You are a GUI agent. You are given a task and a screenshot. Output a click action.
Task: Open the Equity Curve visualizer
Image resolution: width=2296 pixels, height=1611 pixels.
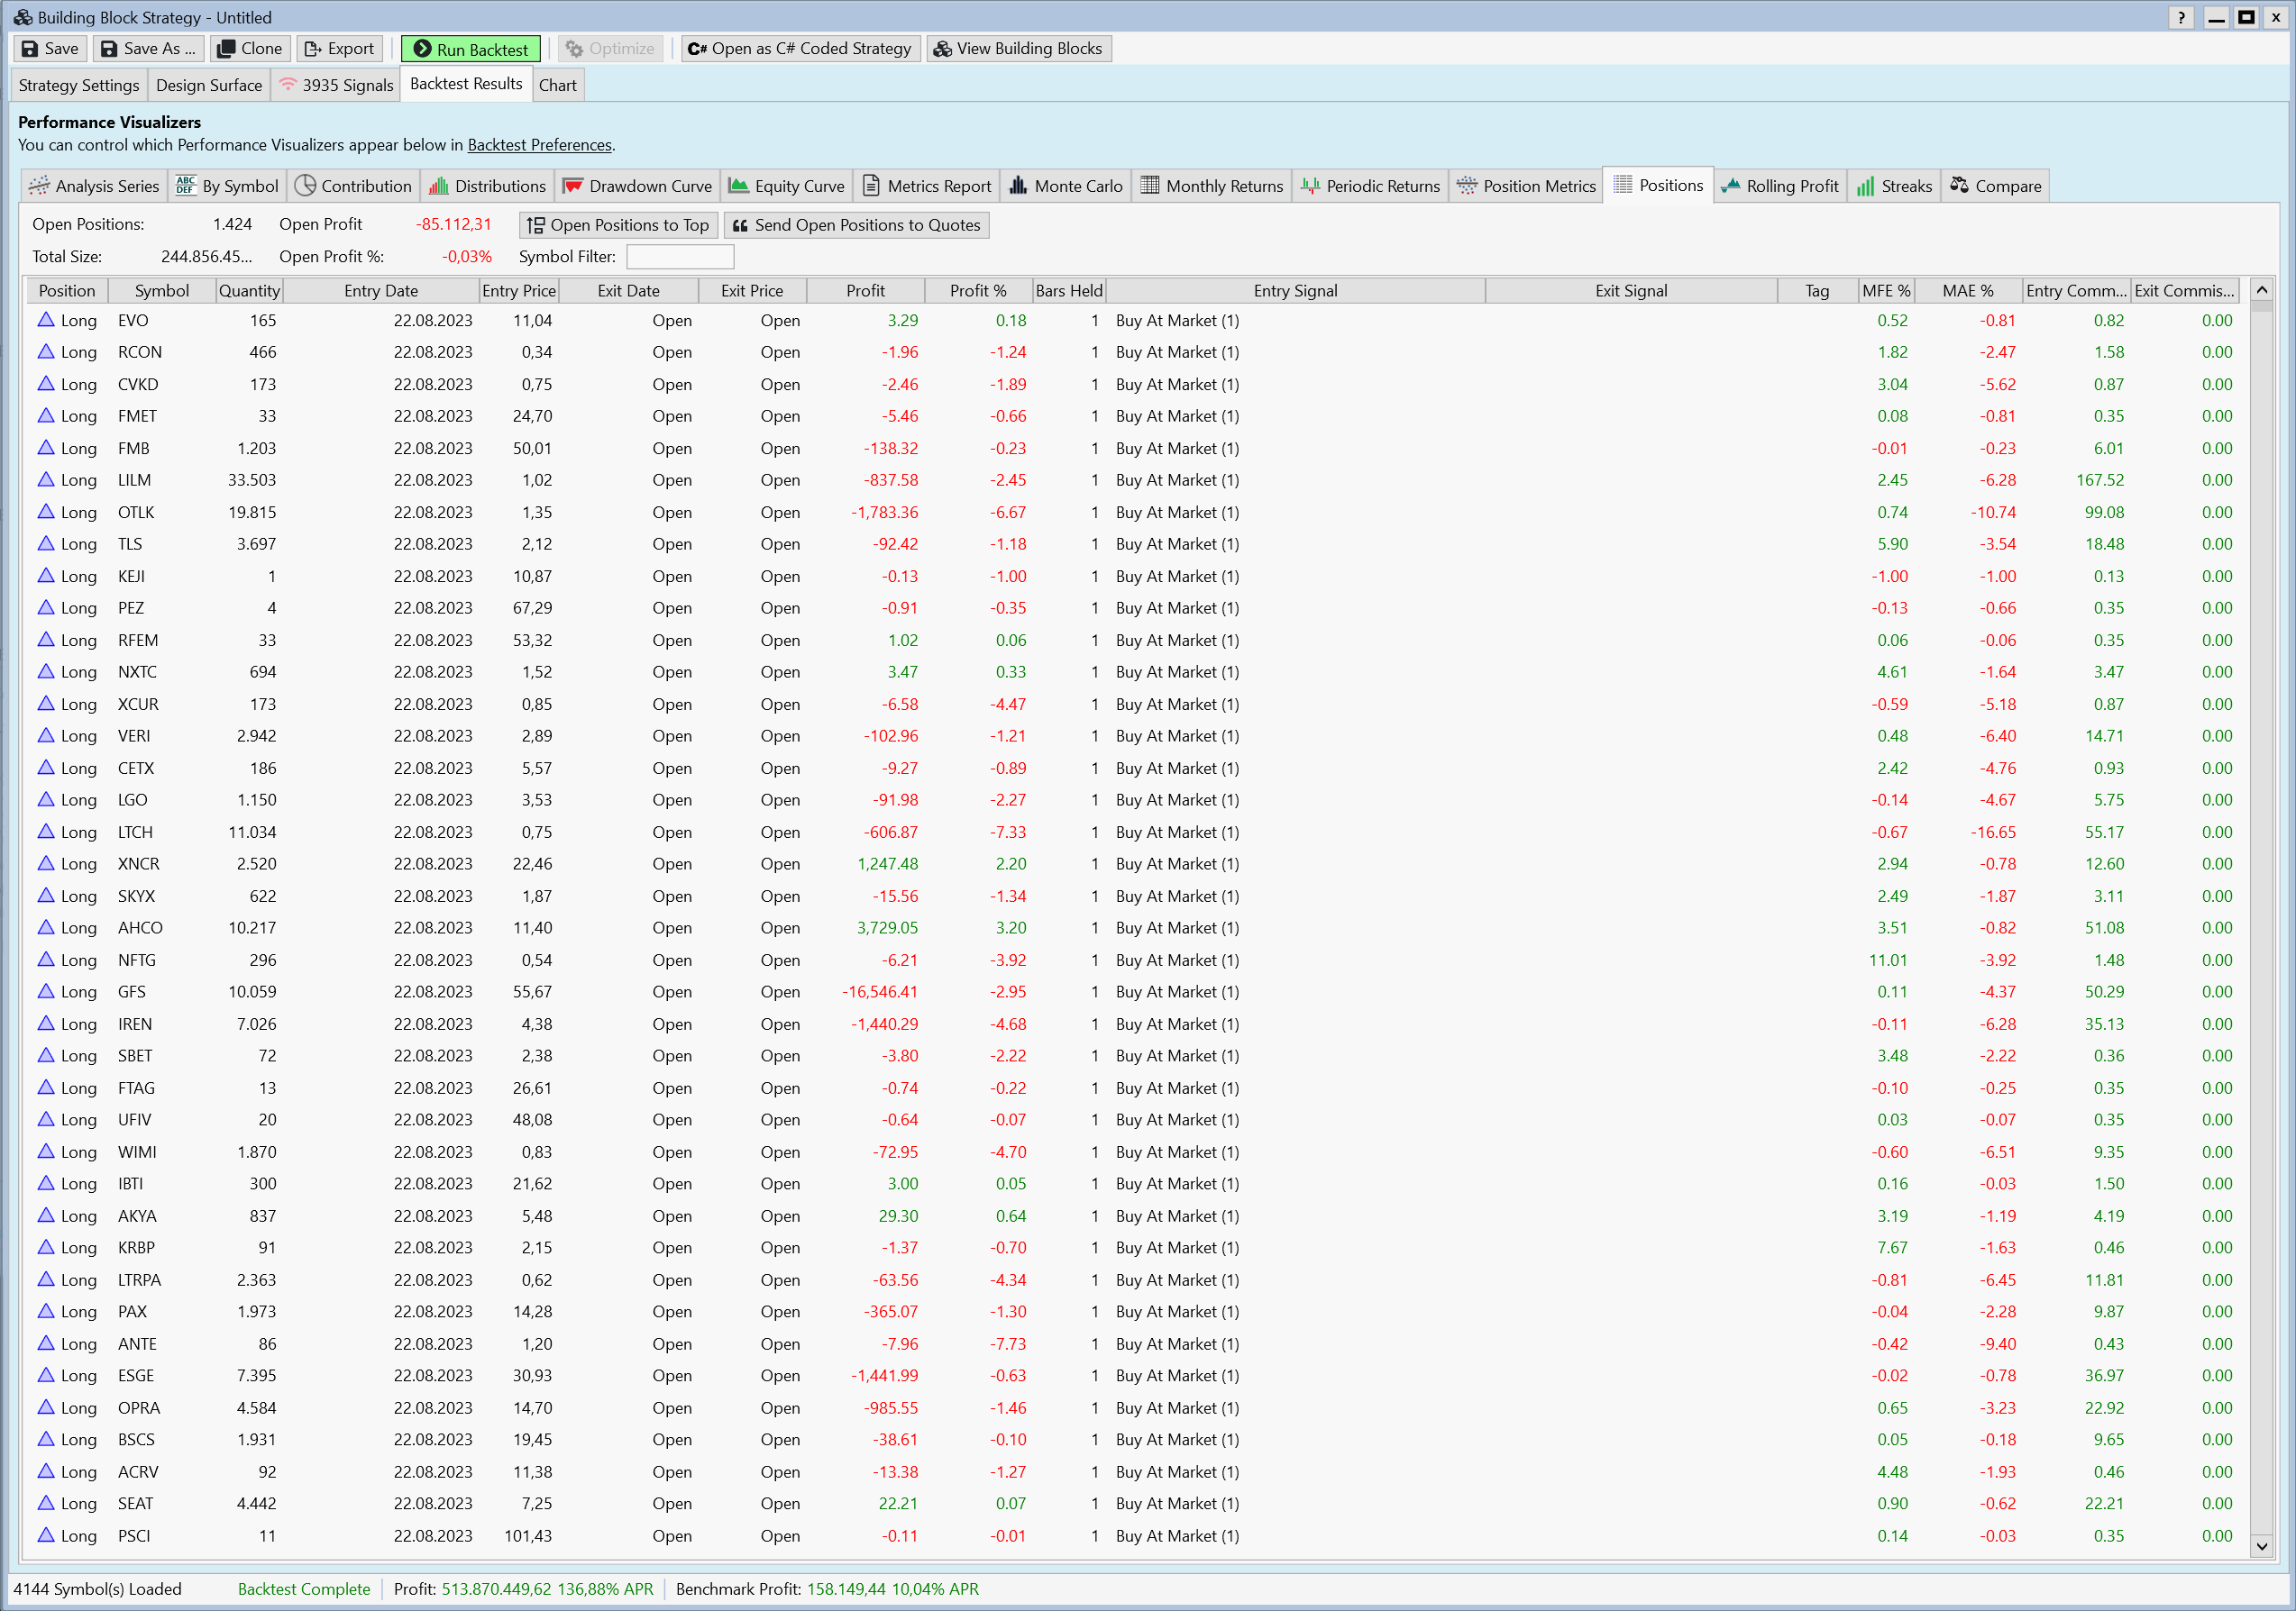(x=786, y=186)
